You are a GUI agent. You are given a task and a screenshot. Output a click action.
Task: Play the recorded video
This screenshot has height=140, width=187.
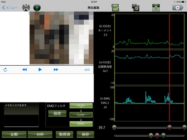pyautogui.click(x=40, y=69)
